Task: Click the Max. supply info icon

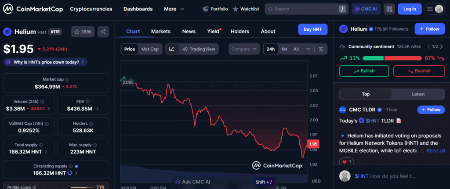Action: tap(95, 145)
